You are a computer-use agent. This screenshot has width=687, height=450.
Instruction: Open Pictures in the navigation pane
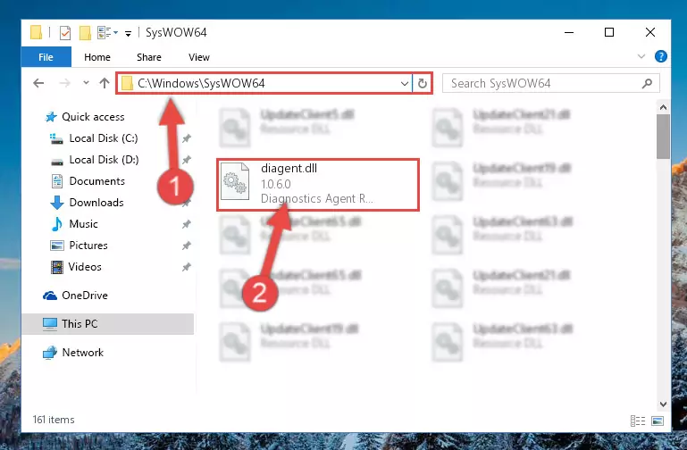click(x=88, y=246)
